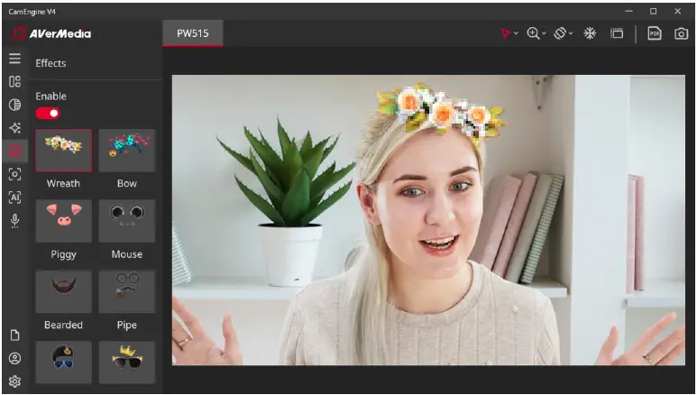Take a snapshot with camera icon
Image resolution: width=697 pixels, height=395 pixels.
(681, 33)
